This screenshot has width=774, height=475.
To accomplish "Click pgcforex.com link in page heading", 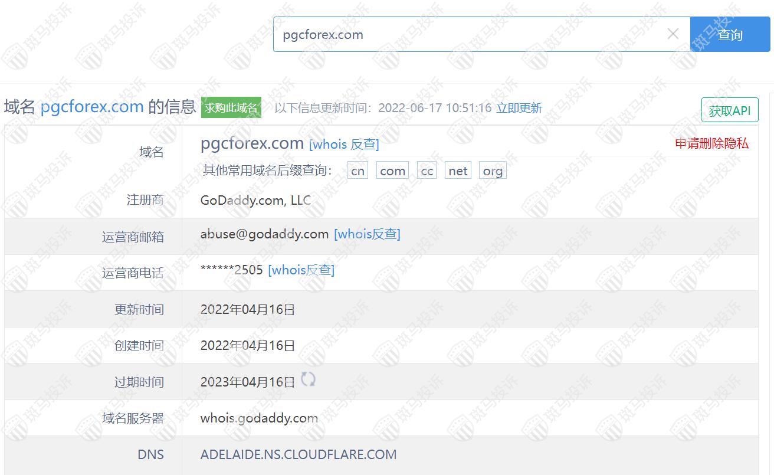I will coord(92,107).
